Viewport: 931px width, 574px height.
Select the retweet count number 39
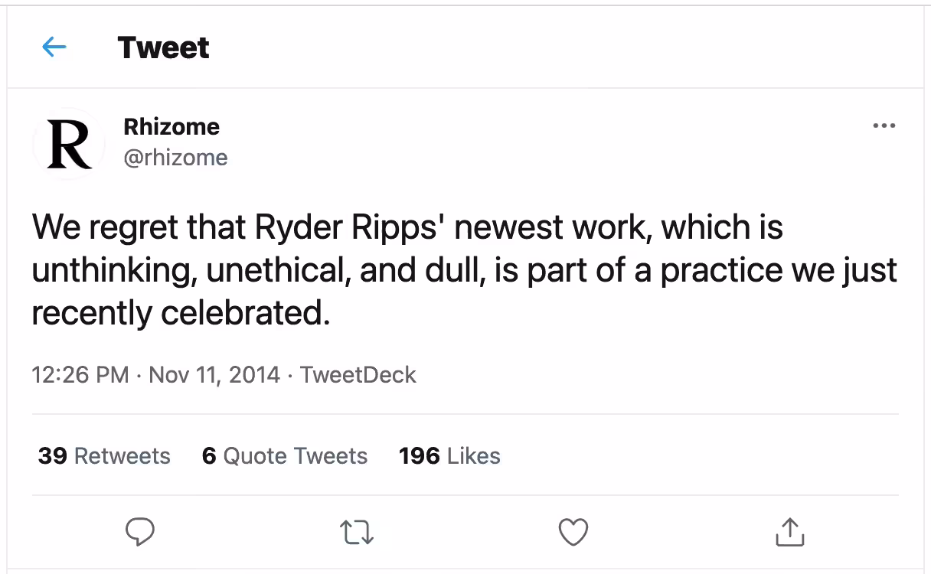52,456
